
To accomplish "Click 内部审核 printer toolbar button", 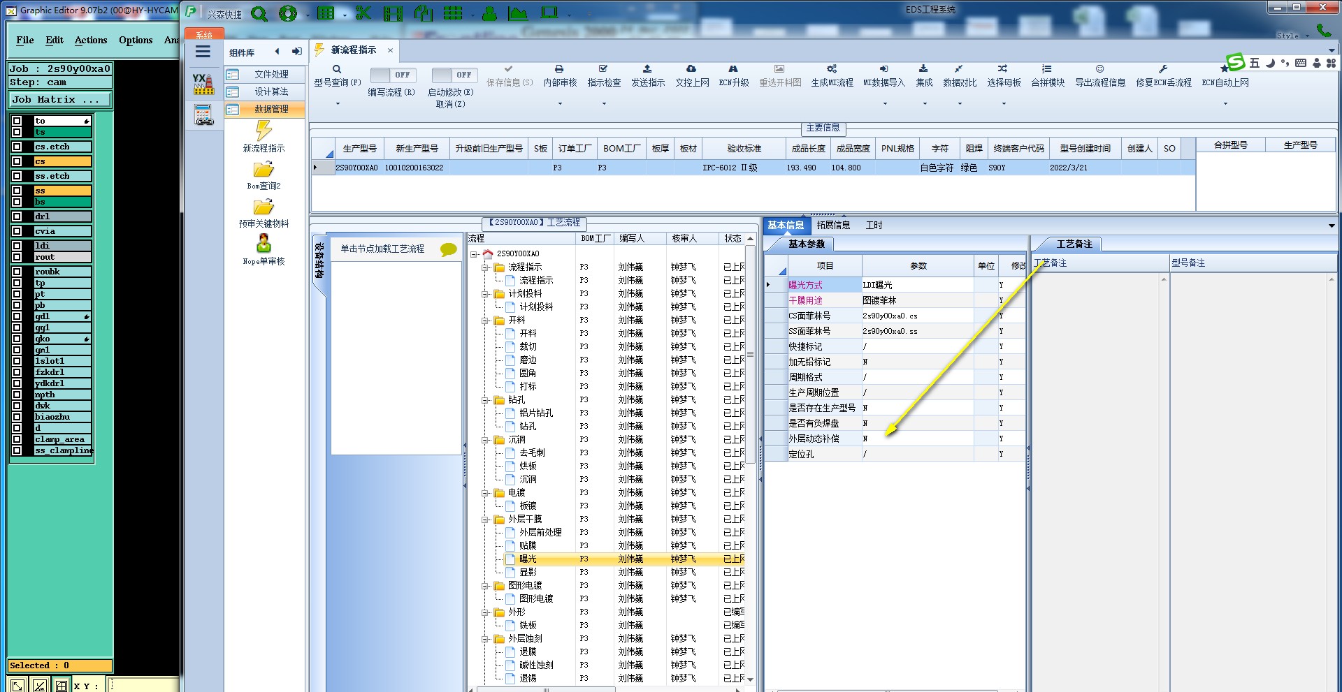I will coord(560,75).
